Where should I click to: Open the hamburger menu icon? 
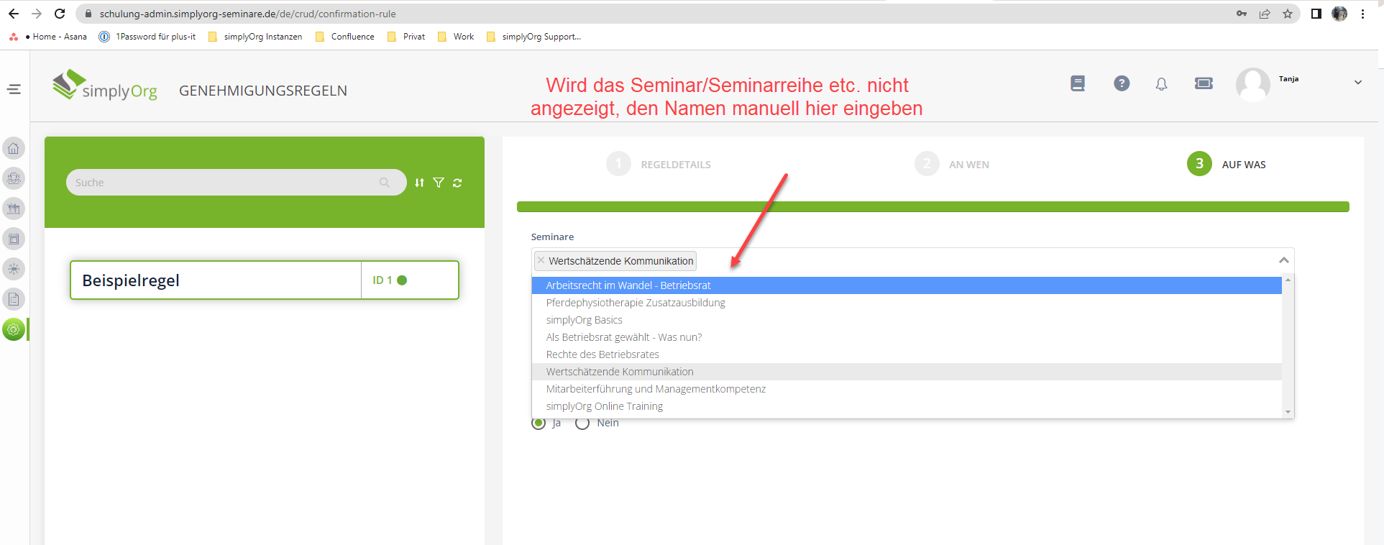(x=14, y=89)
